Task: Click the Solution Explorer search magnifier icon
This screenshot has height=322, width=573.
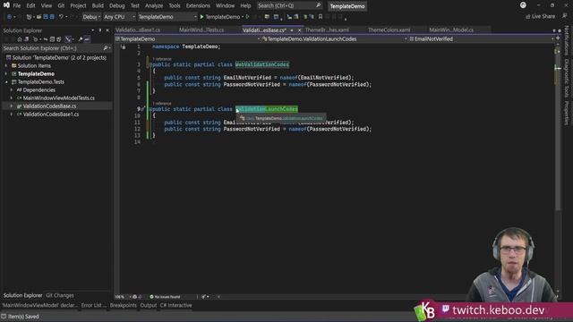Action: tap(106, 48)
